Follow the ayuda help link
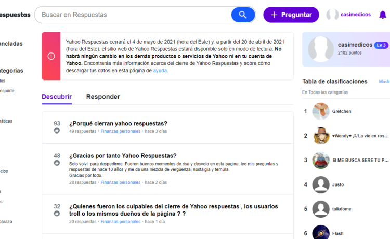This screenshot has height=239, width=390. coord(160,71)
